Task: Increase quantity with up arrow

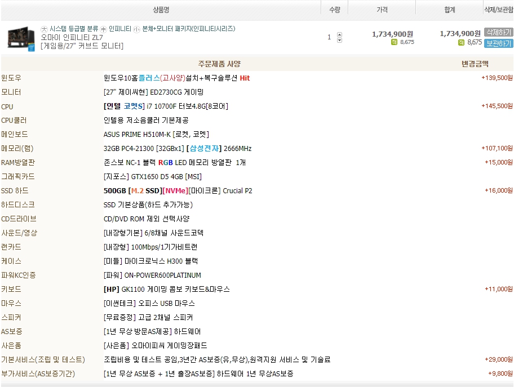Action: [340, 34]
